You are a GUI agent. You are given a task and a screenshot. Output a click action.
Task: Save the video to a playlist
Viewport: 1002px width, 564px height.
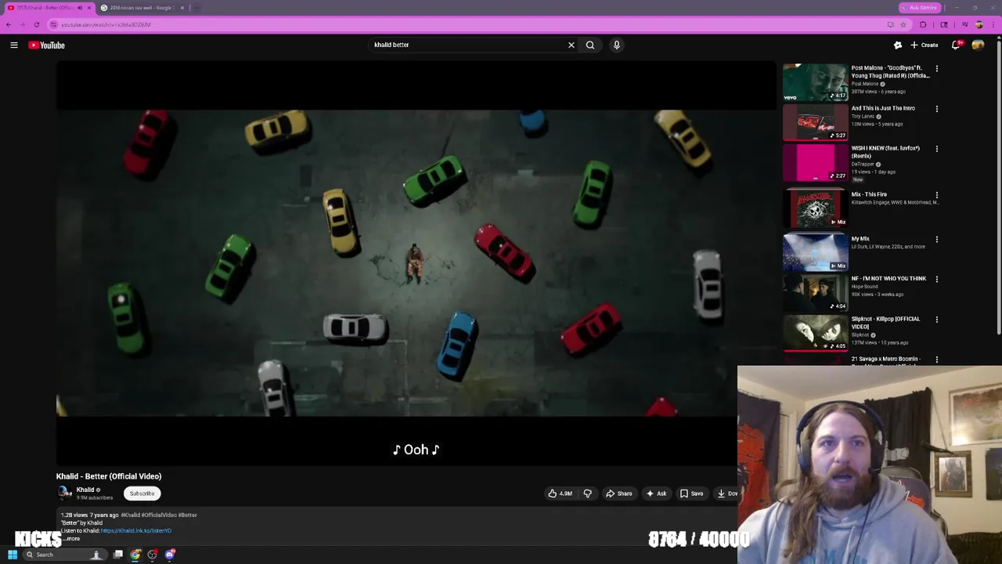coord(691,493)
